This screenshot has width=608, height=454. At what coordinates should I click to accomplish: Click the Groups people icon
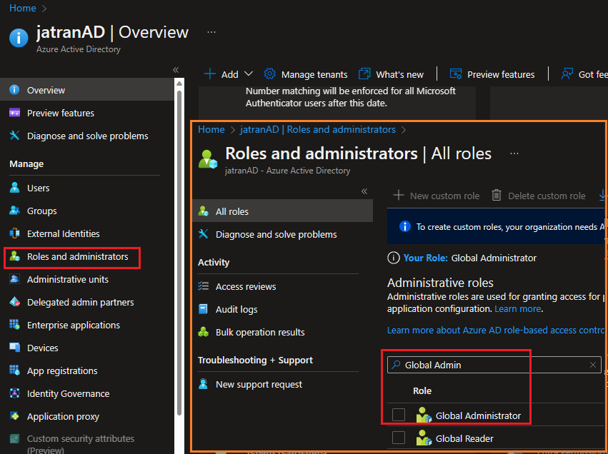(14, 211)
